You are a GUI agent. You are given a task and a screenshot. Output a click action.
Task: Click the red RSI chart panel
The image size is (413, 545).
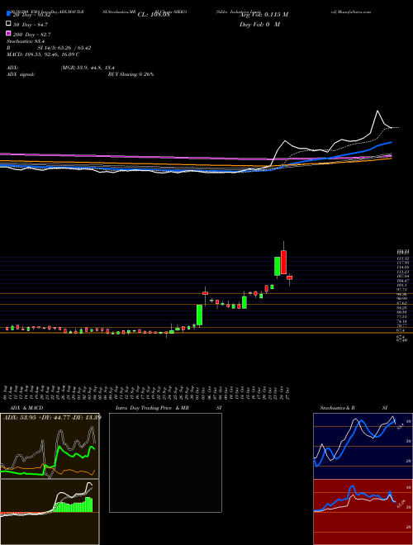point(363,512)
